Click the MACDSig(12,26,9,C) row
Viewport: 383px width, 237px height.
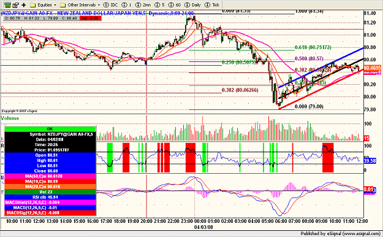pyautogui.click(x=50, y=213)
